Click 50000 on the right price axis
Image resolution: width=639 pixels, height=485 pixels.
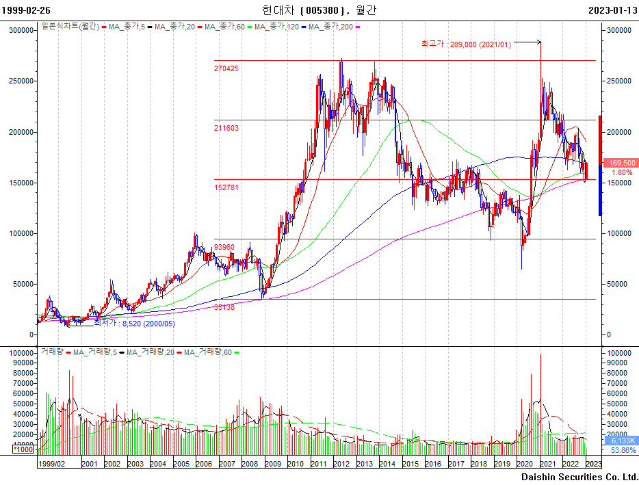pos(617,284)
